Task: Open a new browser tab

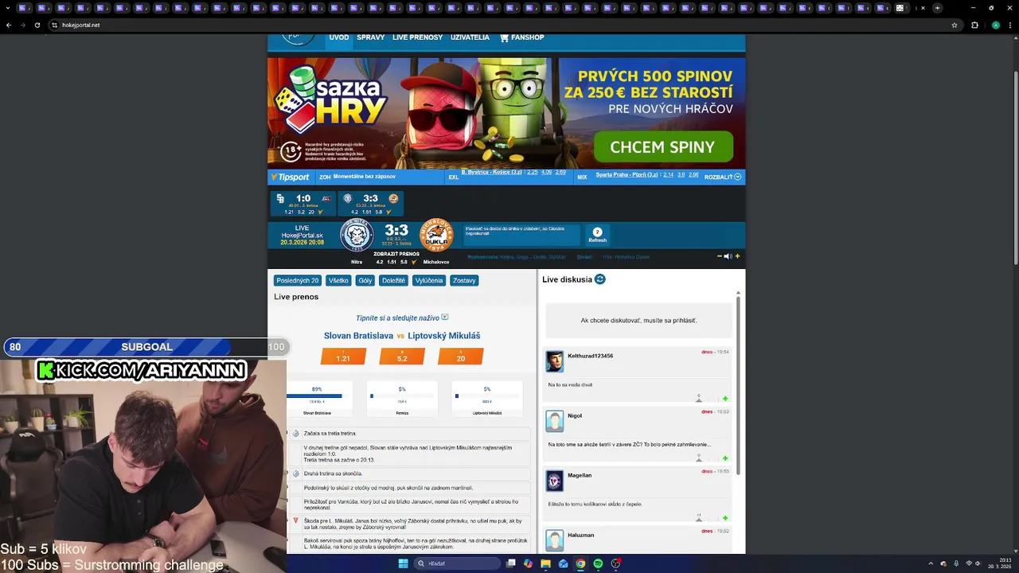Action: click(937, 8)
